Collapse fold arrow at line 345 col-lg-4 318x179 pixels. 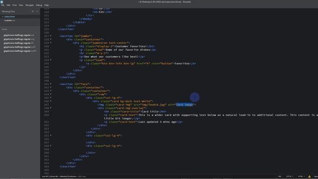pos(51,97)
